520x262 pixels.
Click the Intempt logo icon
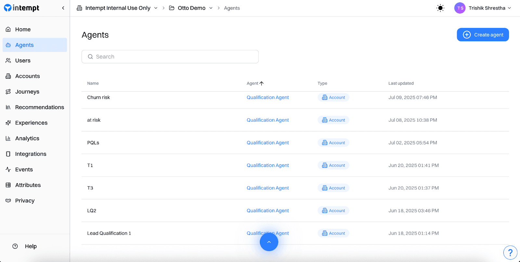pyautogui.click(x=7, y=8)
